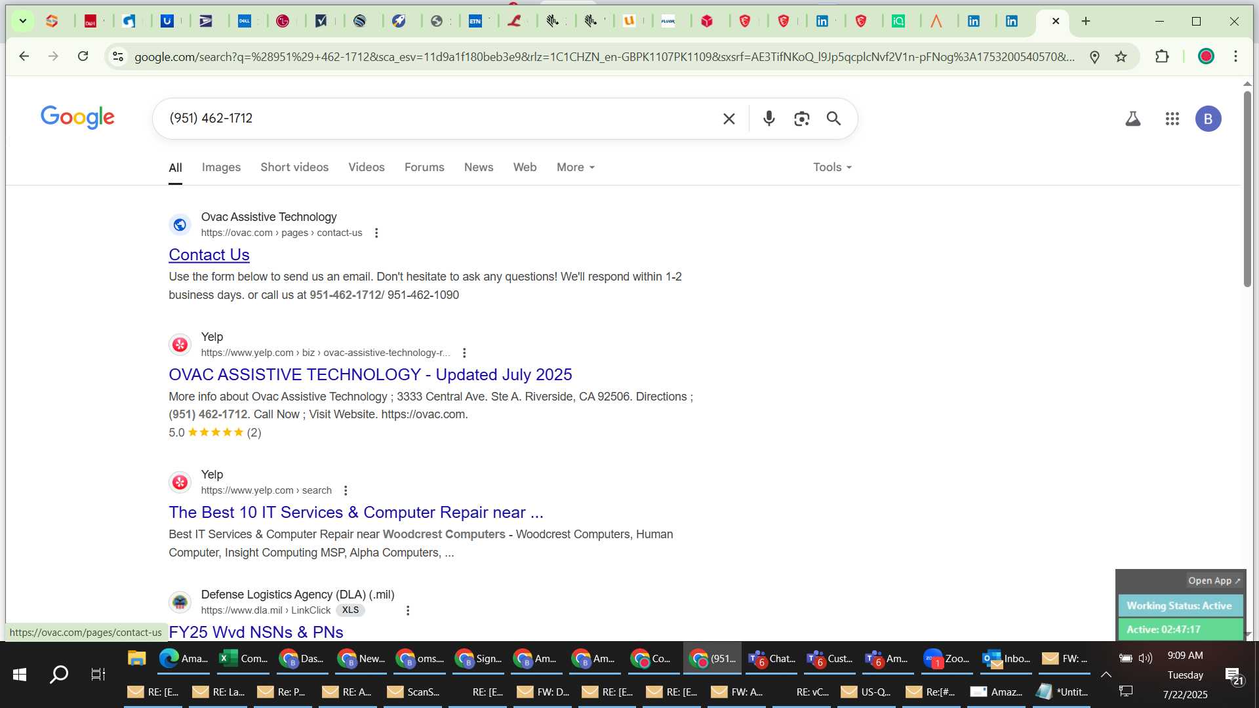Screen dimensions: 1259x708
Task: Expand the More search filters menu
Action: [576, 167]
